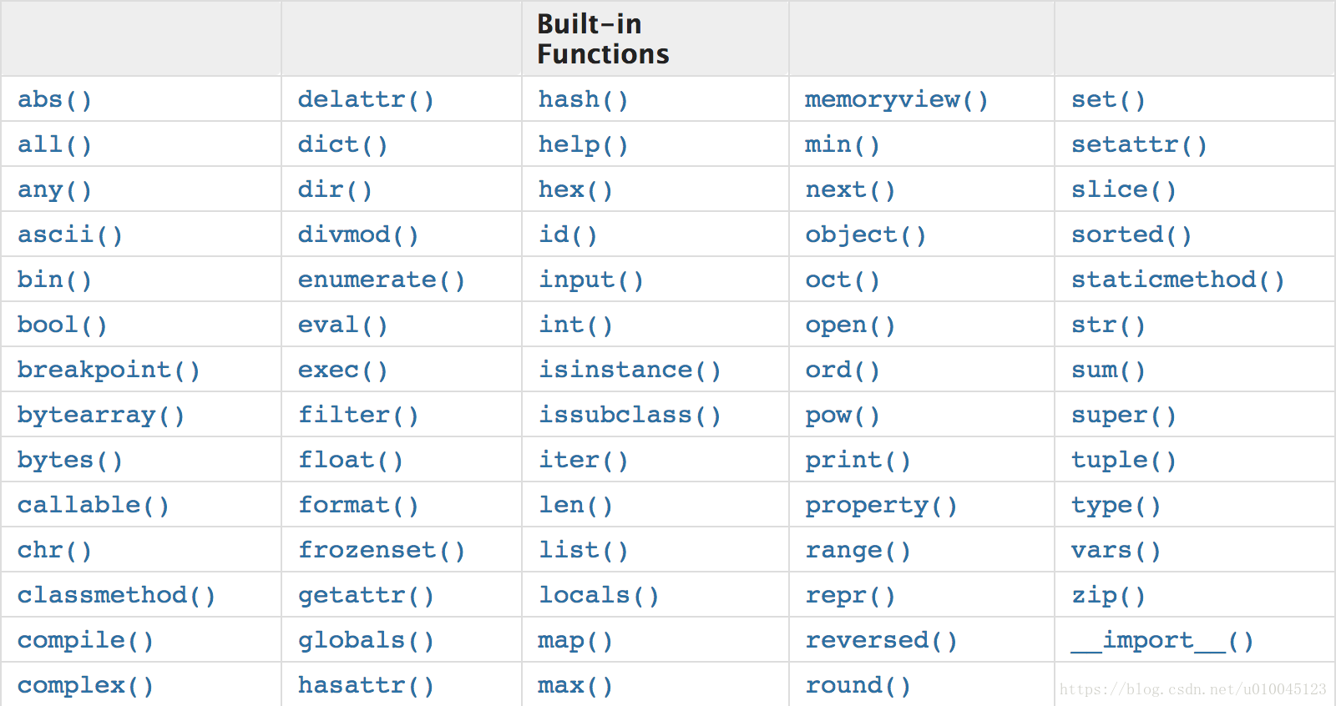Open the isinstance() documentation link
Viewport: 1336px width, 706px height.
coord(630,371)
